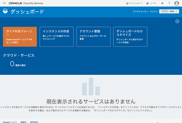
Task: Open ダッシュボード in the top navigation
Action: coord(134,3)
